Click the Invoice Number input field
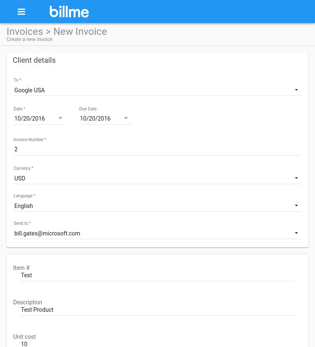This screenshot has height=347, width=315. coord(157,149)
